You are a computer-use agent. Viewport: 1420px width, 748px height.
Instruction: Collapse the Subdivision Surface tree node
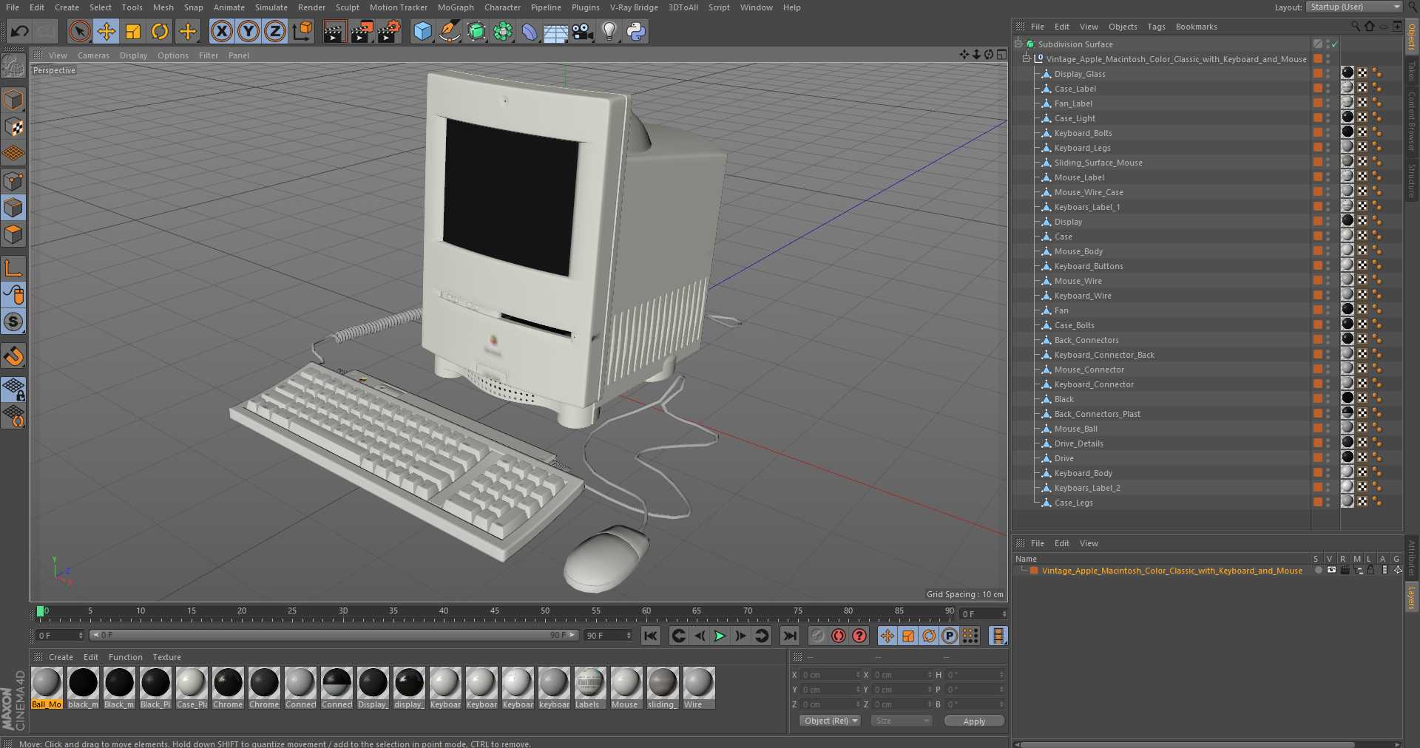[x=1018, y=44]
